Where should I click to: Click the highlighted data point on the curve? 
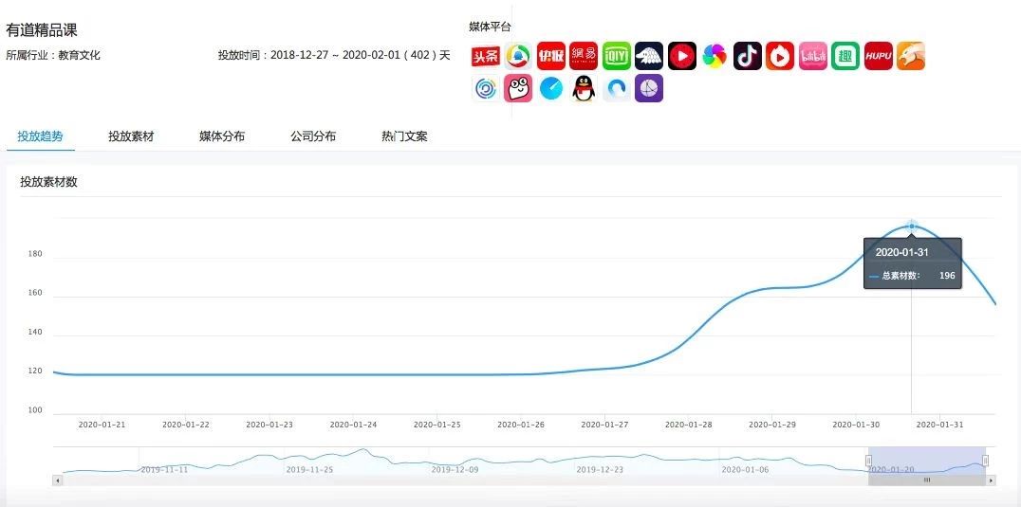(x=912, y=226)
